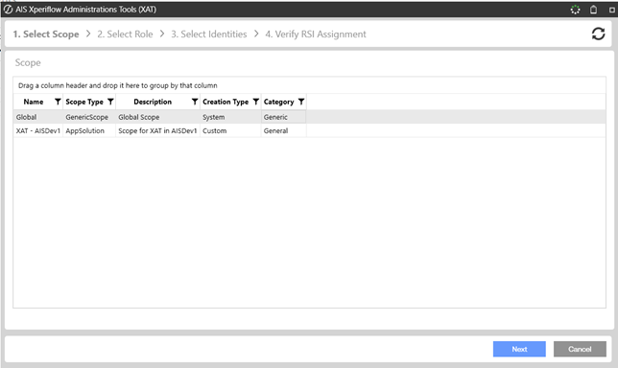Viewport: 618px width, 368px height.
Task: Open the Creation Type column filter
Action: pos(256,102)
